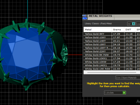Click the Metal column header
Viewport: 140px width, 105px height.
click(98, 29)
